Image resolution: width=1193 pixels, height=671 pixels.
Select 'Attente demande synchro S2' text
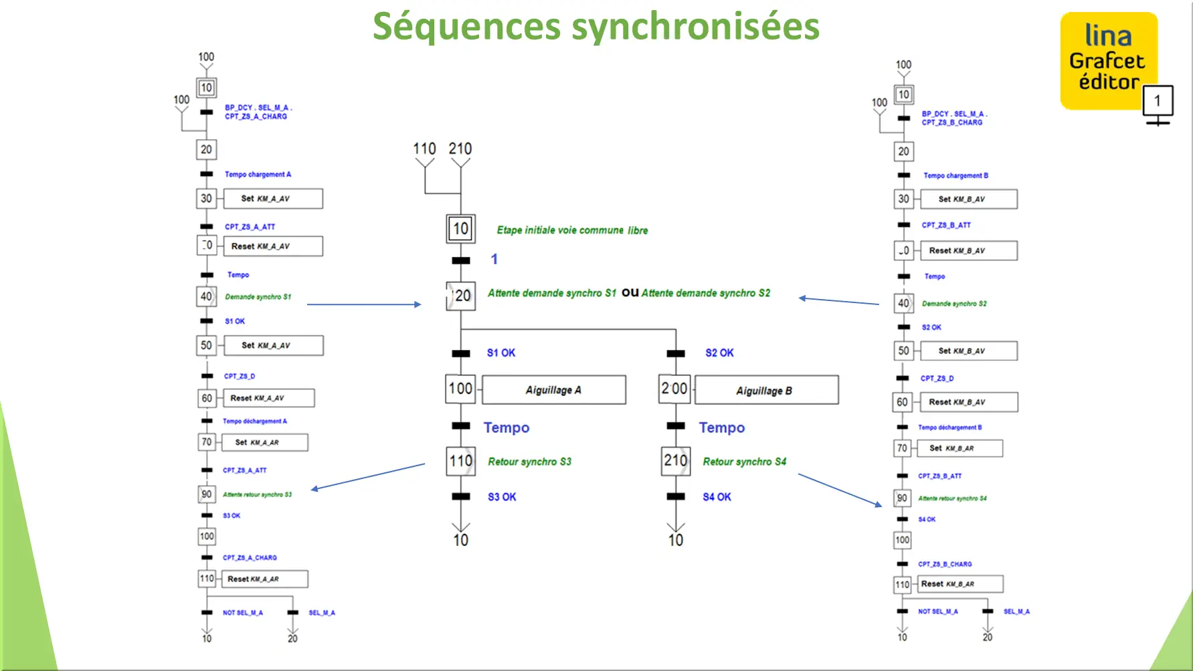706,293
